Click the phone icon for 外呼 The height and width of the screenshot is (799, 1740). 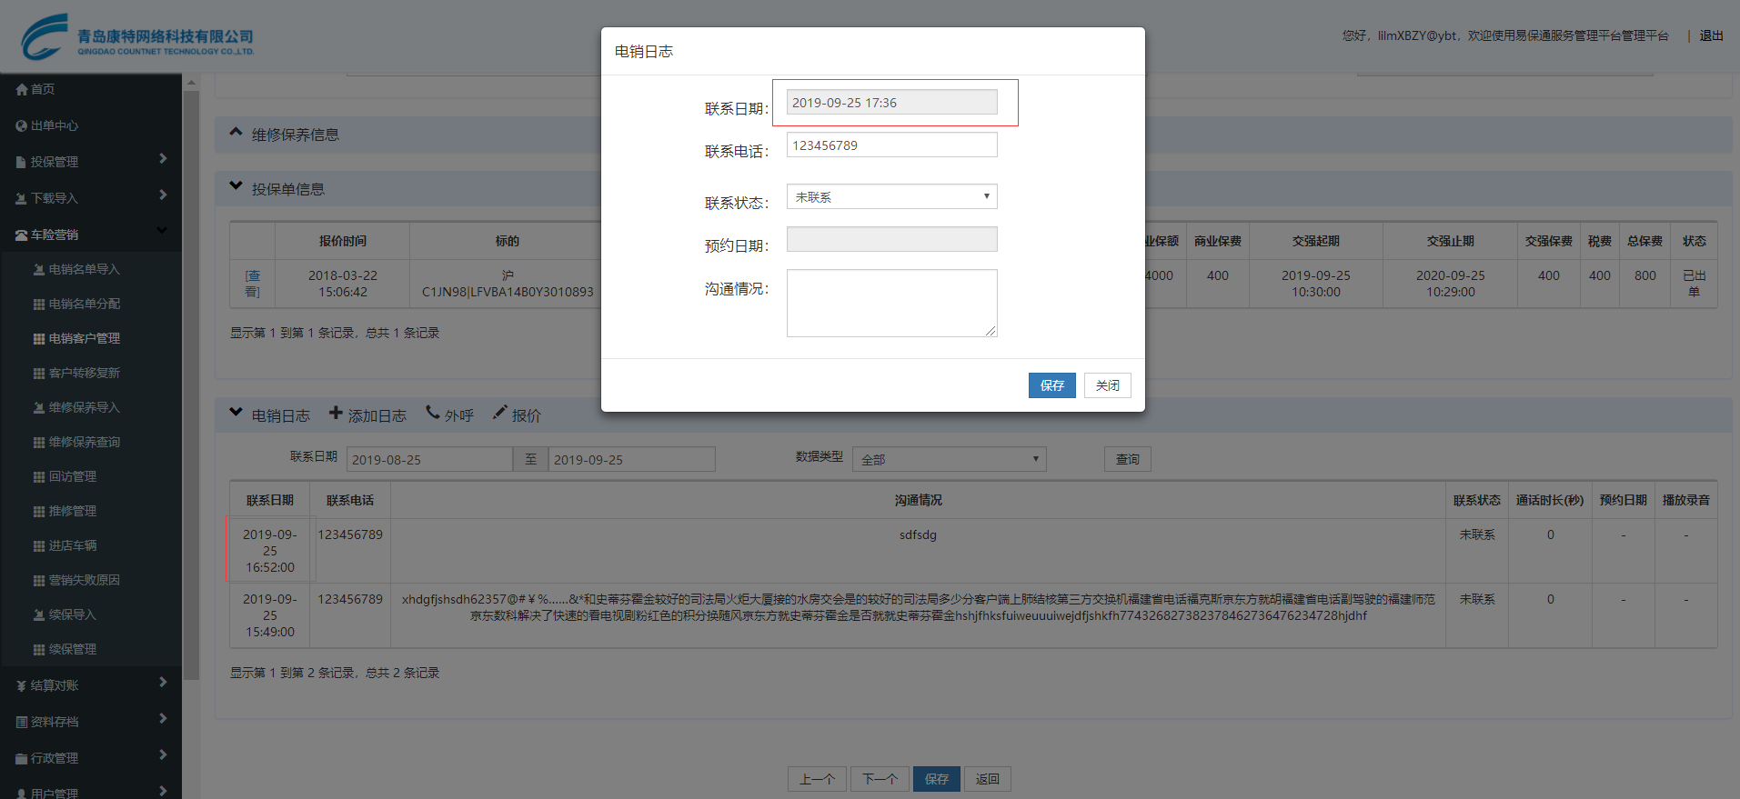point(433,413)
